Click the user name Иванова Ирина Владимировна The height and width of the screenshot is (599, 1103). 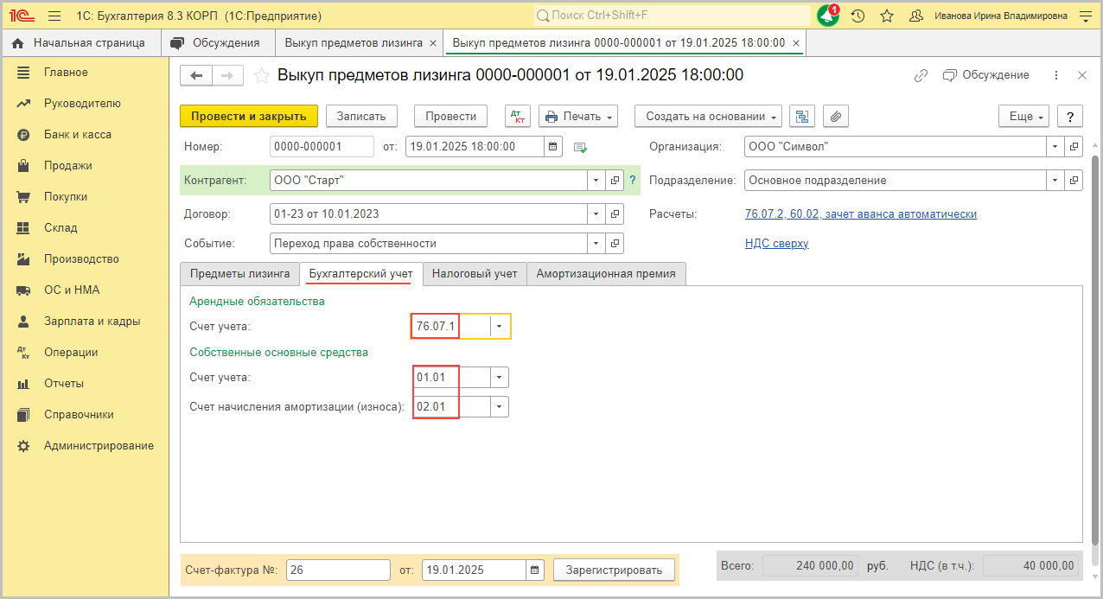coord(1000,16)
